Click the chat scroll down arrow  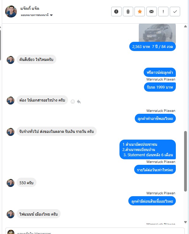(x=185, y=222)
